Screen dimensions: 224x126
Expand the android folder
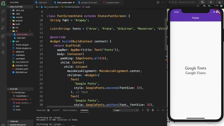(x=20, y=21)
